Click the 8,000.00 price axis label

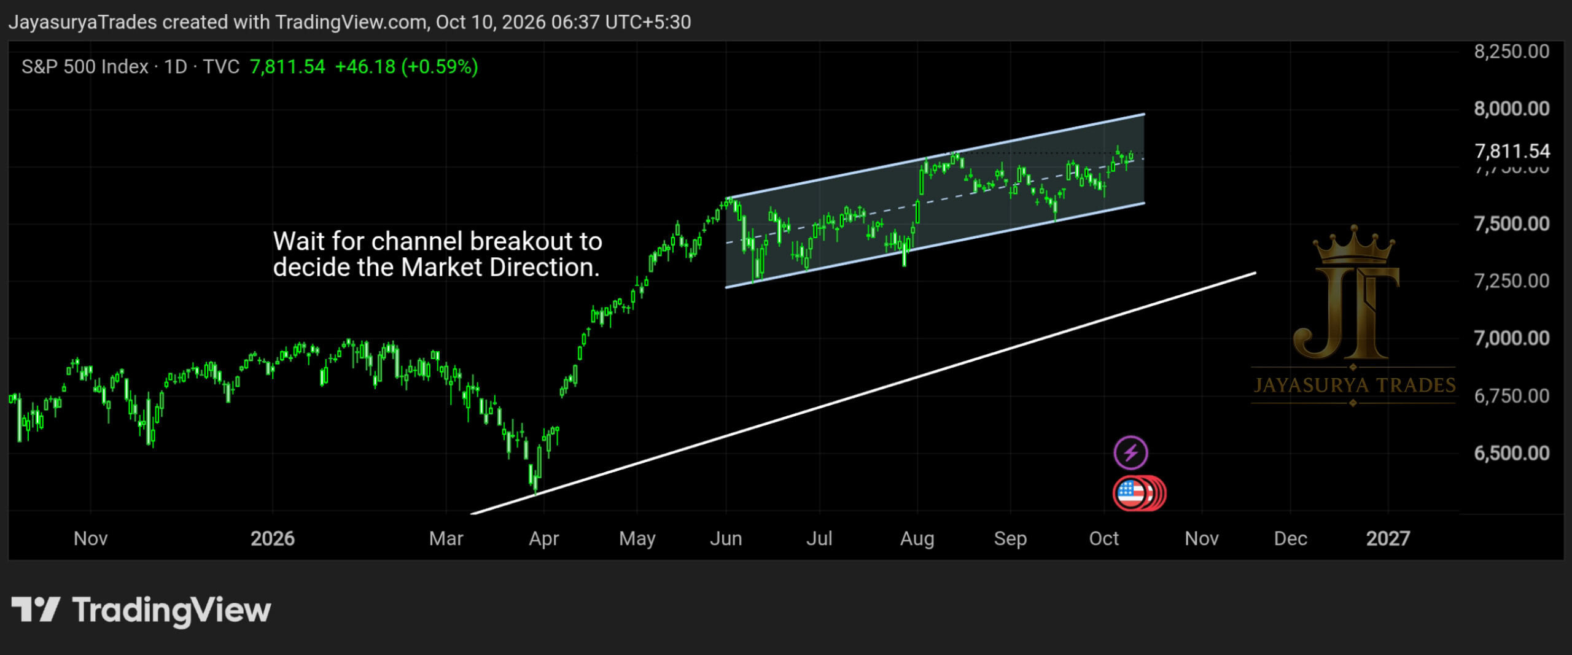(x=1512, y=109)
